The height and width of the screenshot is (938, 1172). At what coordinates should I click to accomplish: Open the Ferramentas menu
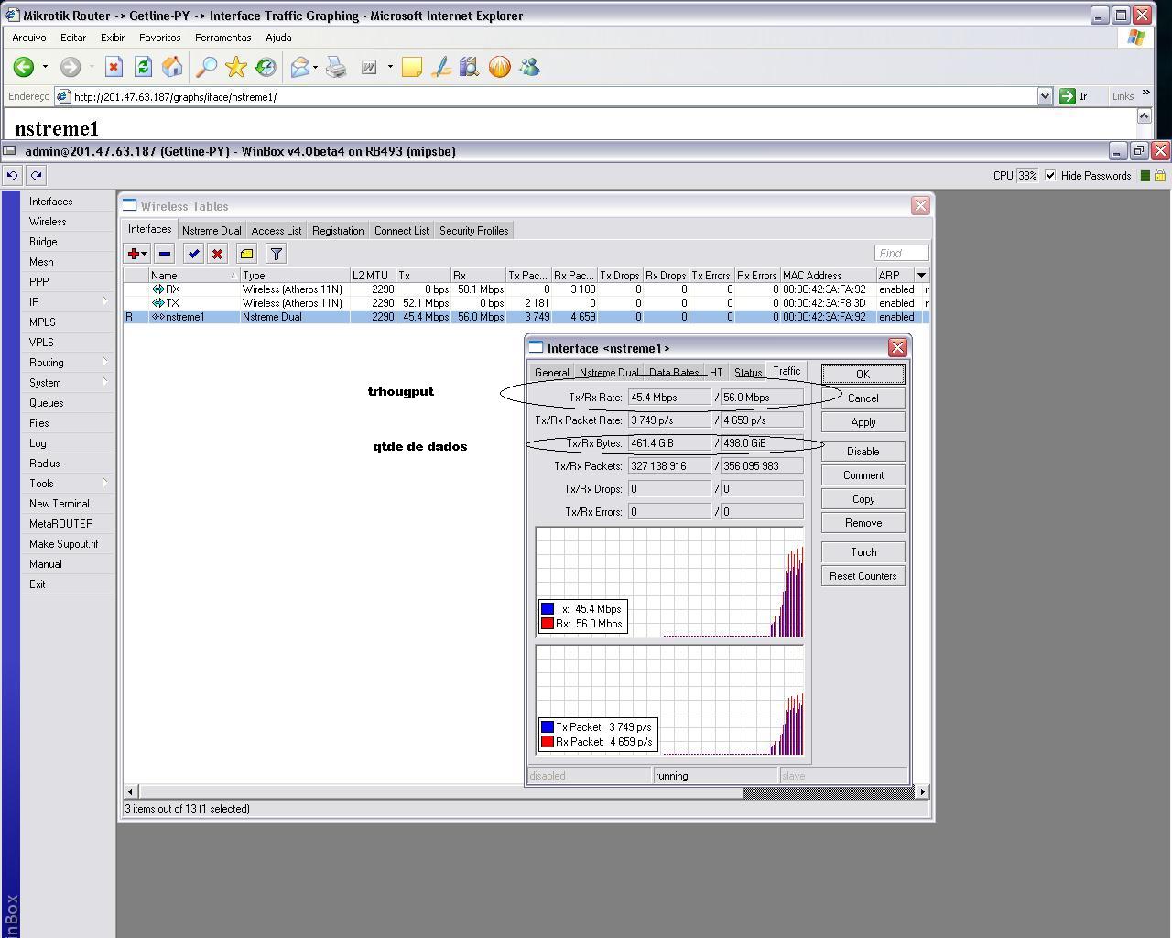pos(222,38)
